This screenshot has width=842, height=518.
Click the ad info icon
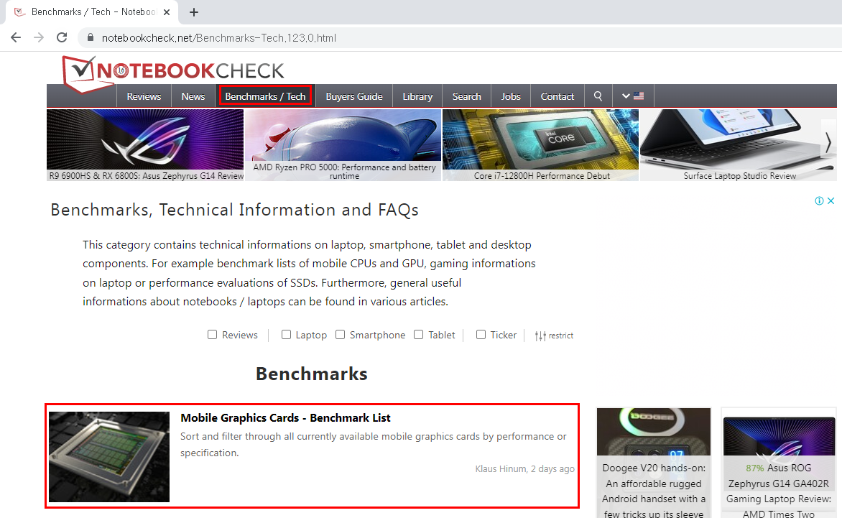(x=819, y=200)
